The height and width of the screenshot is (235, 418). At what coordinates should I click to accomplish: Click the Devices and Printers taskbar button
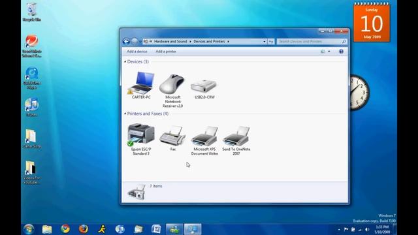click(x=193, y=229)
